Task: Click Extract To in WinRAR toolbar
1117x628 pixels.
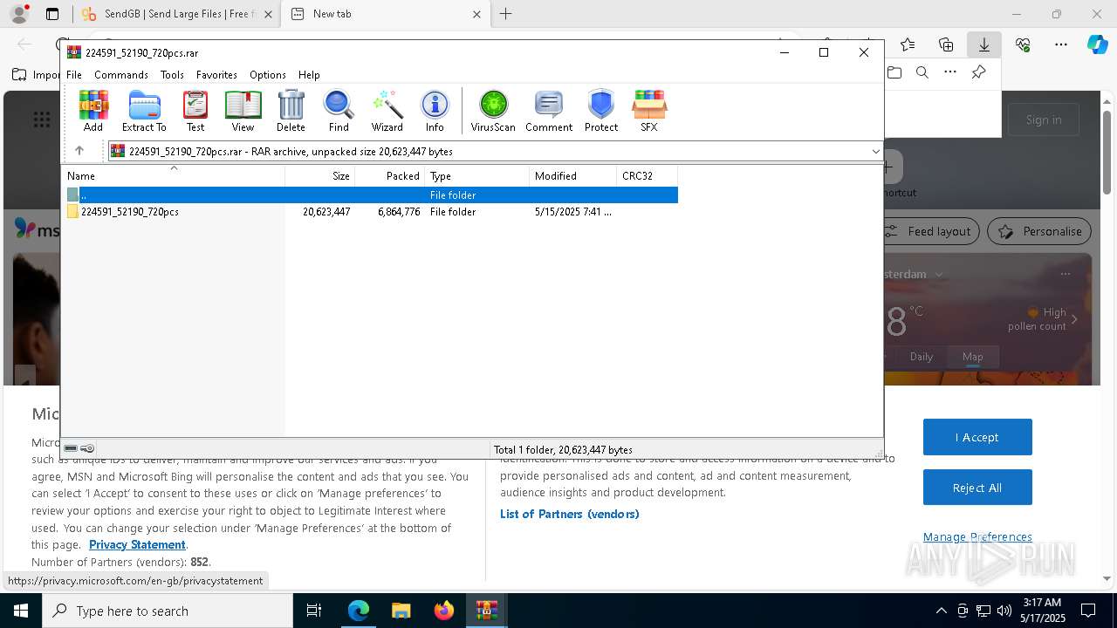Action: coord(144,111)
